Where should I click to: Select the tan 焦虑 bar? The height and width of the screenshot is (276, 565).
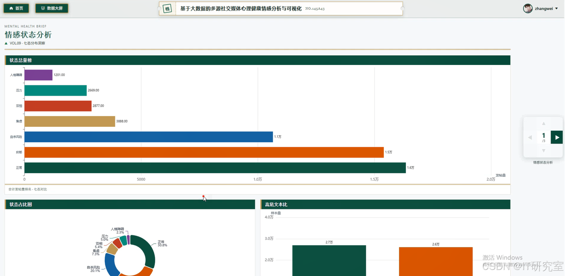pyautogui.click(x=70, y=121)
